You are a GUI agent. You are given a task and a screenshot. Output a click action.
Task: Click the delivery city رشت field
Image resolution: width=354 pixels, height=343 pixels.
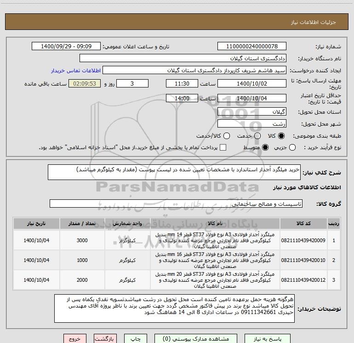point(252,124)
